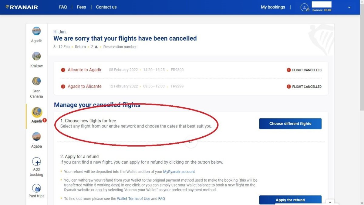The height and width of the screenshot is (205, 364).
Task: Expand the account dropdown chevron
Action: (x=349, y=8)
